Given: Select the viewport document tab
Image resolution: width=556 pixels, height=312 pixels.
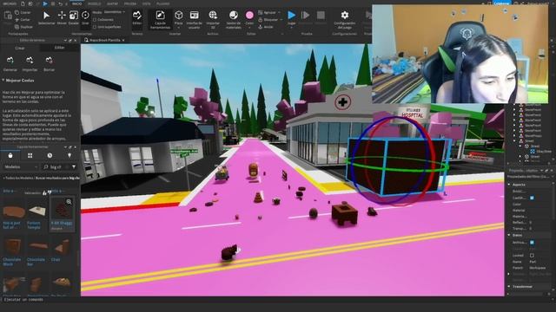Looking at the screenshot, I should pyautogui.click(x=104, y=41).
